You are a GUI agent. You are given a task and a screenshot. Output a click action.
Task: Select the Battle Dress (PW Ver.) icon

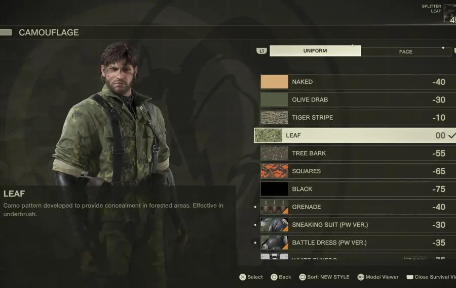[274, 243]
